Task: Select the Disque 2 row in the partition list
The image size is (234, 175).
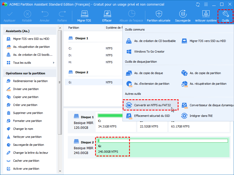Action: click(94, 72)
